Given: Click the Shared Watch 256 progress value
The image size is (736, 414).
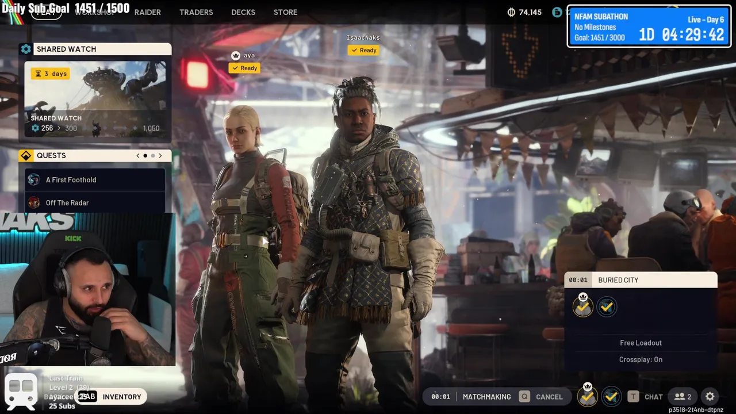Looking at the screenshot, I should (x=47, y=128).
